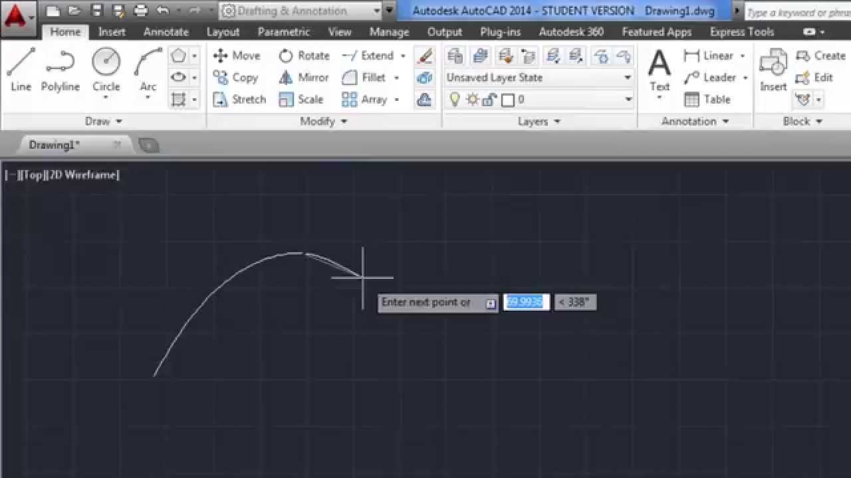Use the Stretch tool
The height and width of the screenshot is (478, 851).
coord(239,100)
